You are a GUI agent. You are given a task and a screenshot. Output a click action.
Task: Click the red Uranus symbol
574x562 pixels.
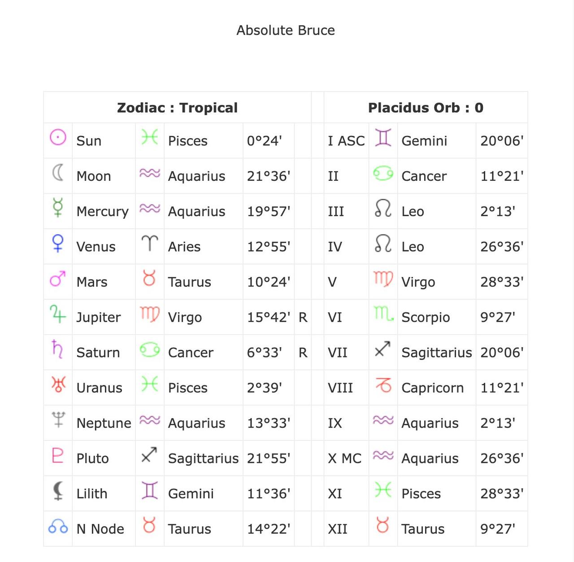58,384
